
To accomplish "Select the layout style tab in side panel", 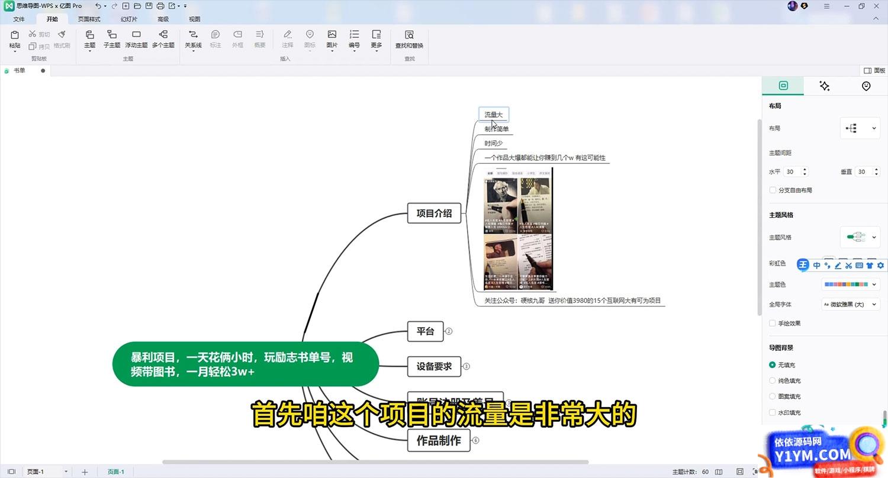I will tap(783, 86).
